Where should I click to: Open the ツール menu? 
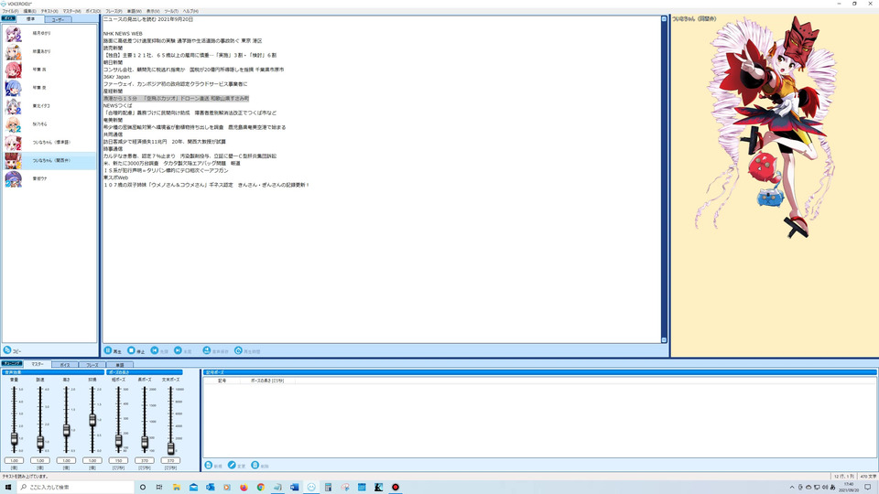171,11
